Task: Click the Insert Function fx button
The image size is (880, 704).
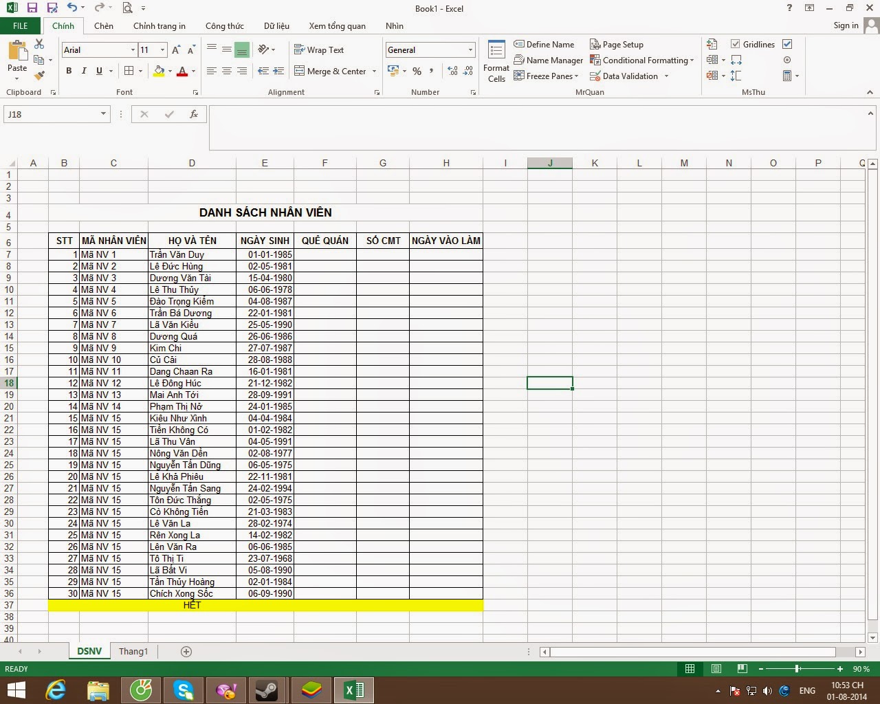Action: 193,114
